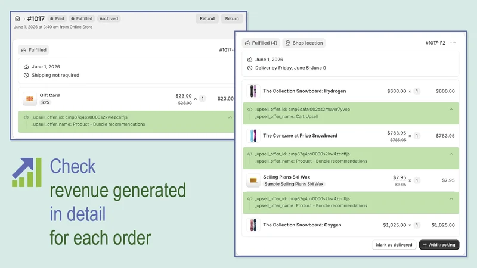Click the Compare at Price Snowboard thumbnail
477x268 pixels.
[x=253, y=136]
